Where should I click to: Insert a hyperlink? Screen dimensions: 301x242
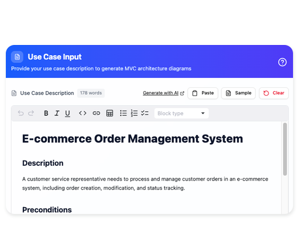tap(96, 113)
